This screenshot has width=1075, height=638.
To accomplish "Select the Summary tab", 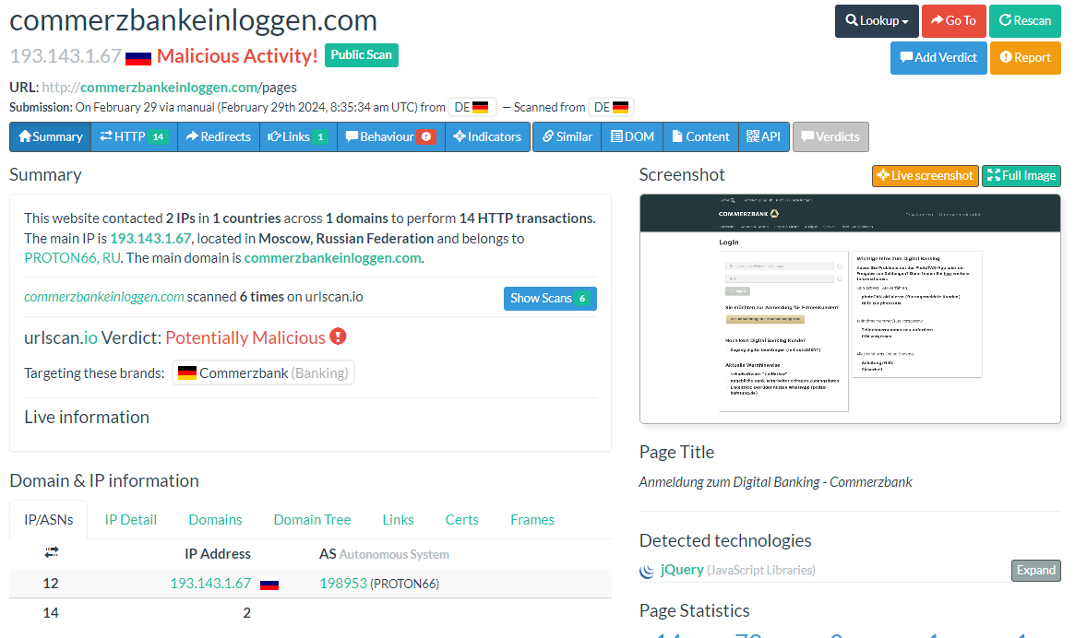I will tap(50, 136).
